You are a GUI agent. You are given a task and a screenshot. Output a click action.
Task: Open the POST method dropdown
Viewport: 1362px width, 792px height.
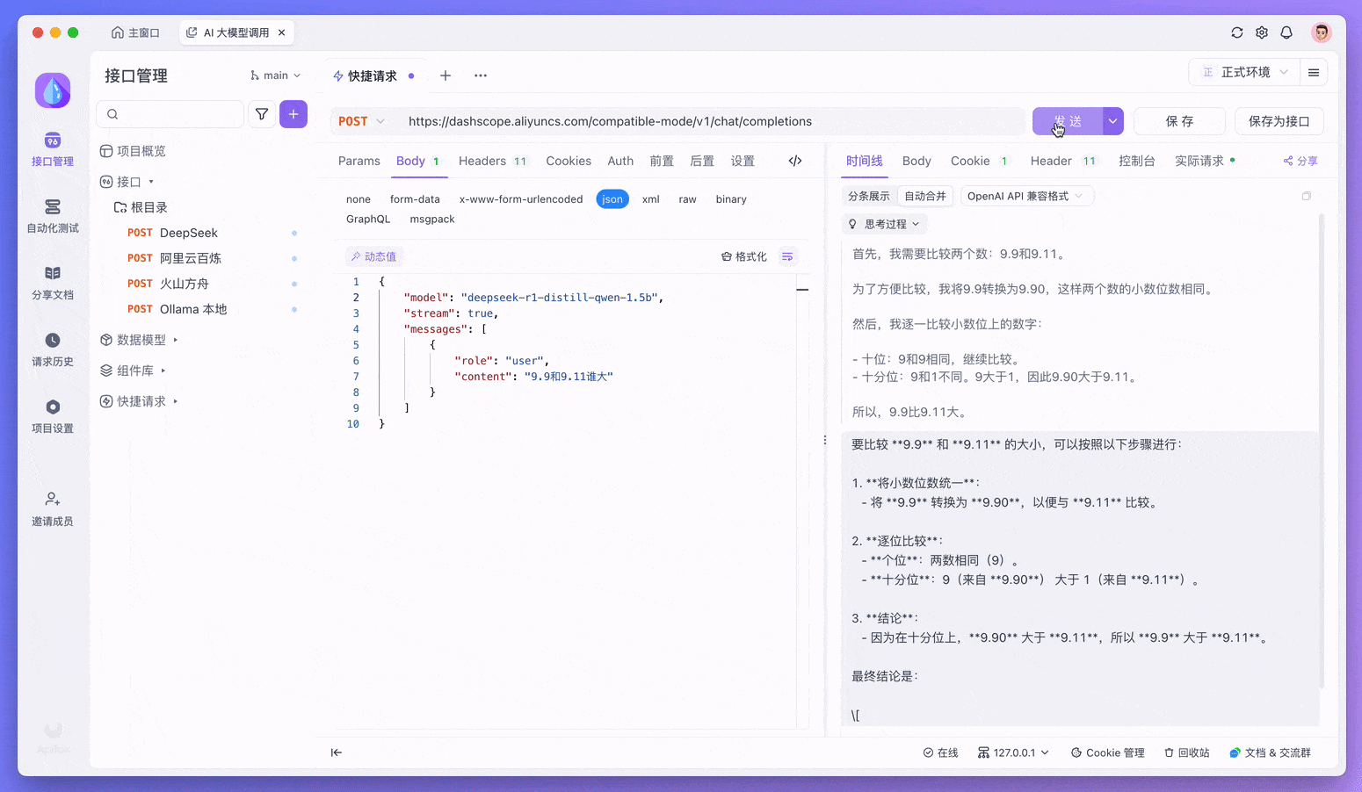(x=361, y=121)
